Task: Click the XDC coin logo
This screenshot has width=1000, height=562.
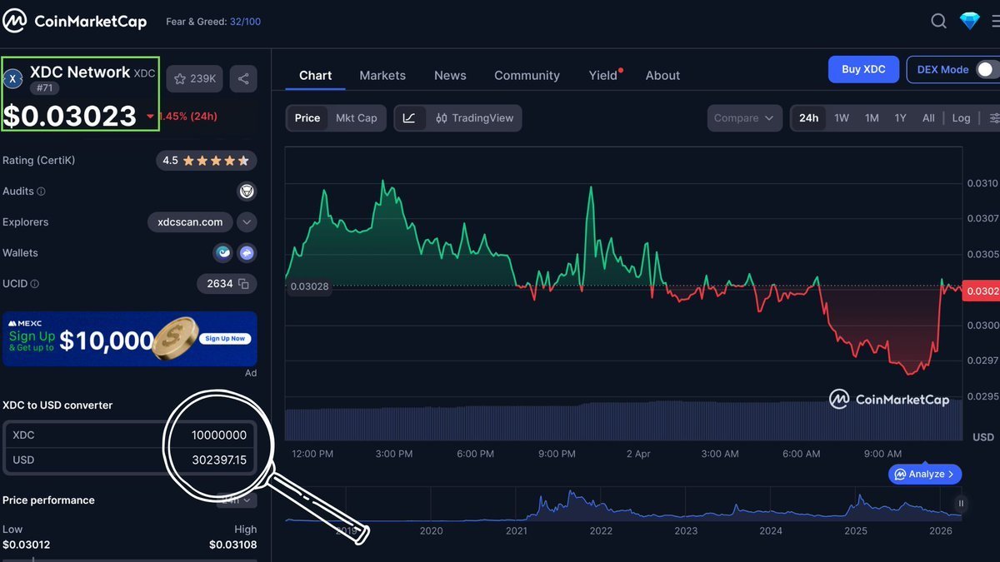Action: (12, 78)
